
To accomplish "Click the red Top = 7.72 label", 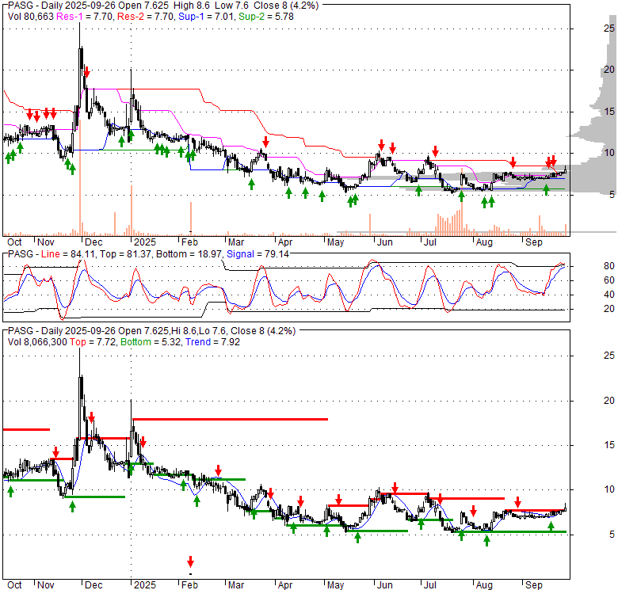I will (x=93, y=342).
